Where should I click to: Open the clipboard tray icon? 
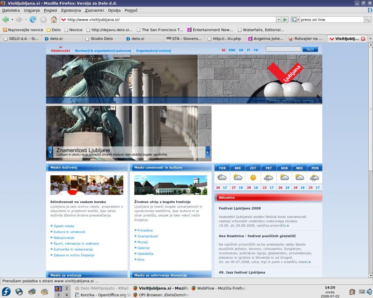click(352, 291)
